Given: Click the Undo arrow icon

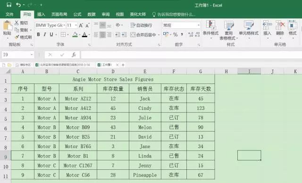Looking at the screenshot, I should [18, 5].
